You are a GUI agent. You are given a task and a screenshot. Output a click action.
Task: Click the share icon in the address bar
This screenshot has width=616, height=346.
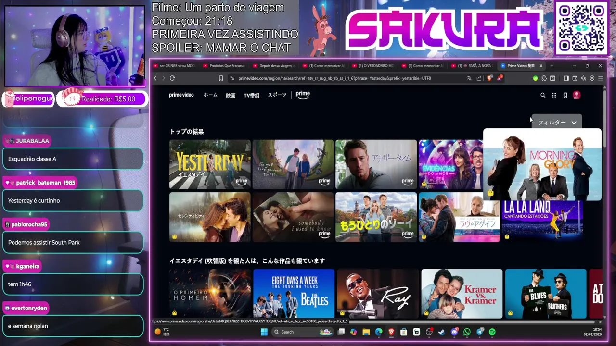pos(479,78)
